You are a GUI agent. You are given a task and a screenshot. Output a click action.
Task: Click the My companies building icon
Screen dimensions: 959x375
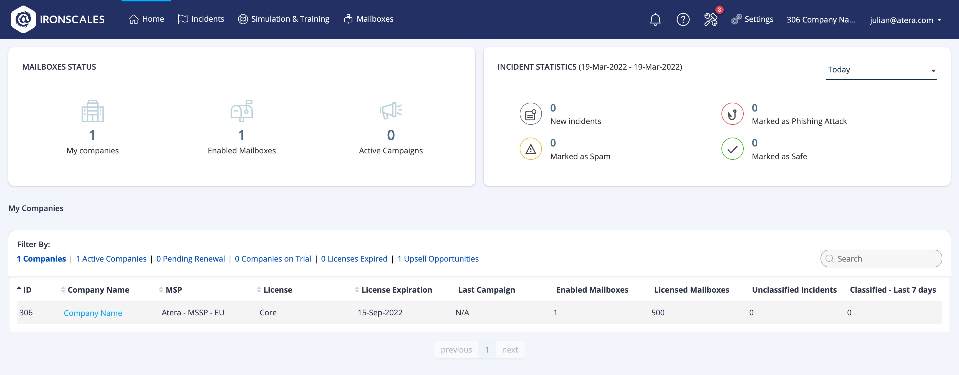92,111
